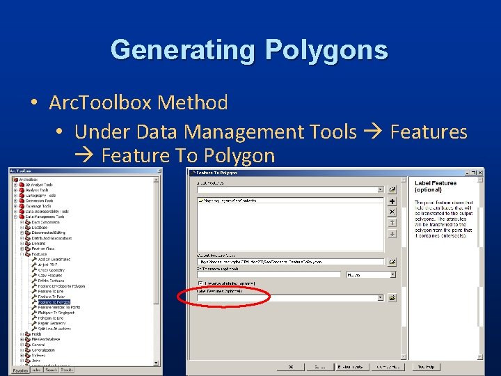Select Feature To Polygon in the tree
501x376 pixels.
[x=54, y=302]
